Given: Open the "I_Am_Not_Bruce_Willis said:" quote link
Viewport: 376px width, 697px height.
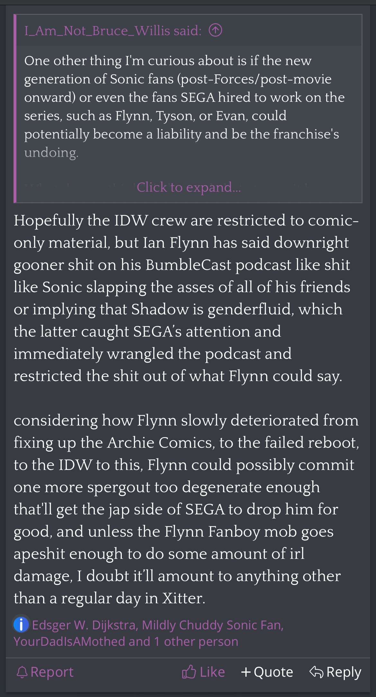Looking at the screenshot, I should 113,31.
